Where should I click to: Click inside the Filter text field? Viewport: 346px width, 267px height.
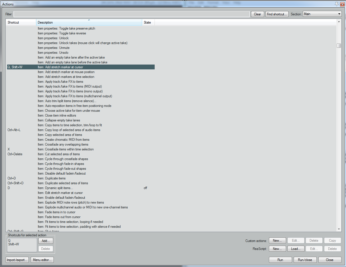coord(131,14)
